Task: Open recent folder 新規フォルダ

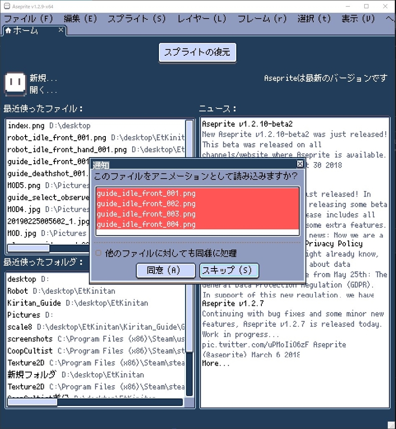Action: click(96, 375)
